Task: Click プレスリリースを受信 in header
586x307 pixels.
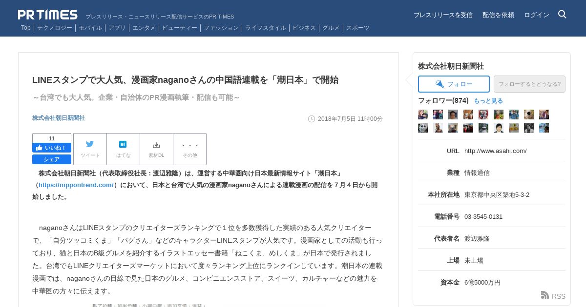Action: pos(443,15)
